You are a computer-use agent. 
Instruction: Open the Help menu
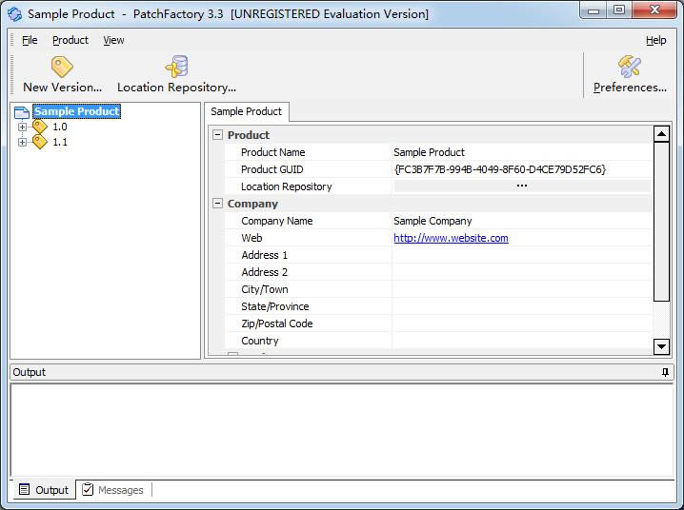click(655, 40)
